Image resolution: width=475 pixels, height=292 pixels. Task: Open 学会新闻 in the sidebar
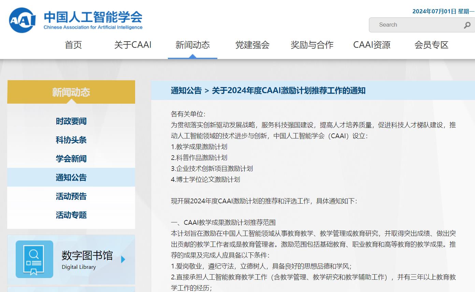click(71, 159)
